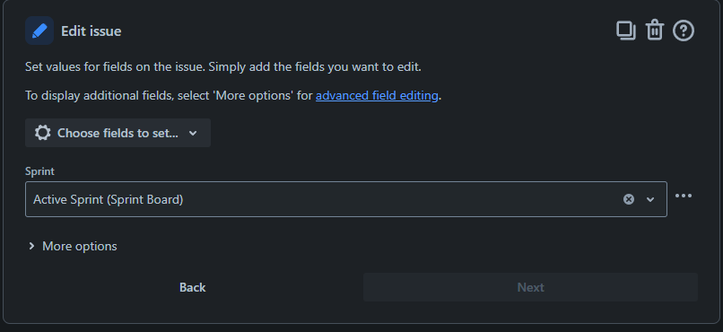The width and height of the screenshot is (723, 332).
Task: Go back with the Back button
Action: point(192,287)
